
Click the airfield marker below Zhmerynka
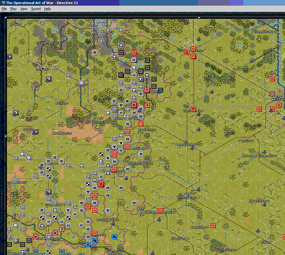tap(159, 220)
